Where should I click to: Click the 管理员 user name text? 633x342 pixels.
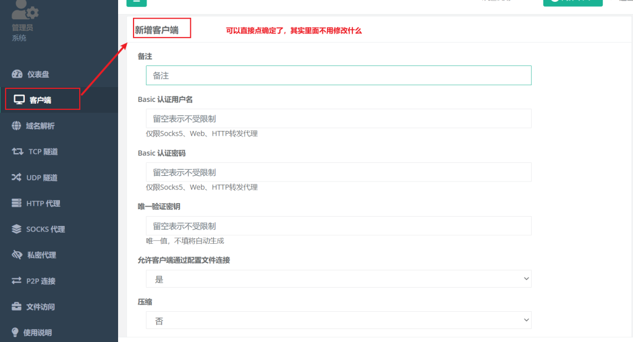pyautogui.click(x=22, y=27)
